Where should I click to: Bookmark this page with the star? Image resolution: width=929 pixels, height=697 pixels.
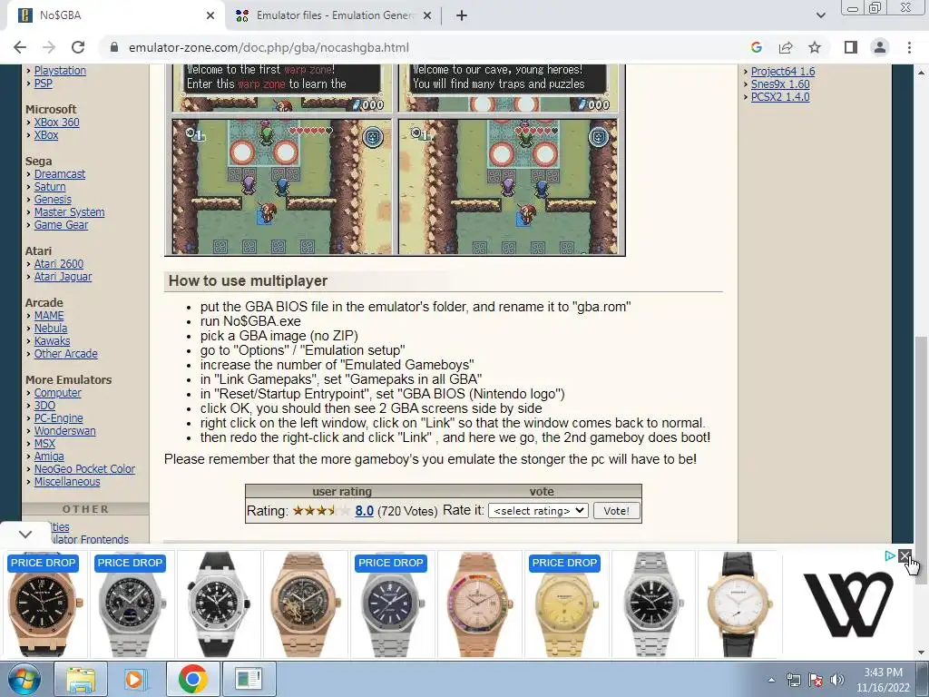click(815, 47)
